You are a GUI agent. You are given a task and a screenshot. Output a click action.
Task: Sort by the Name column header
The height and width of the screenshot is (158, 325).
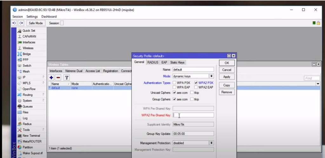pyautogui.click(x=60, y=84)
